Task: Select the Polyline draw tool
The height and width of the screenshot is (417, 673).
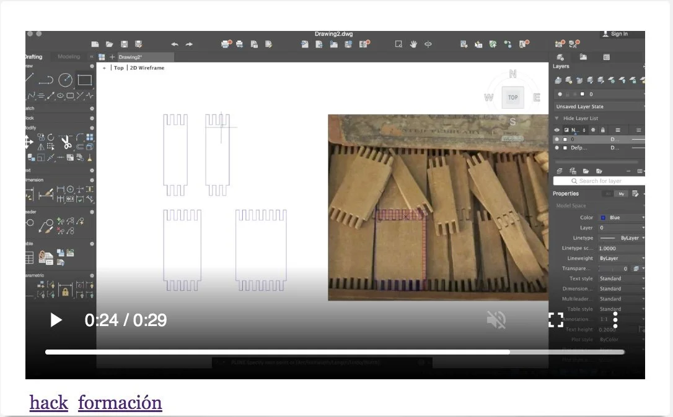Action: coord(45,80)
